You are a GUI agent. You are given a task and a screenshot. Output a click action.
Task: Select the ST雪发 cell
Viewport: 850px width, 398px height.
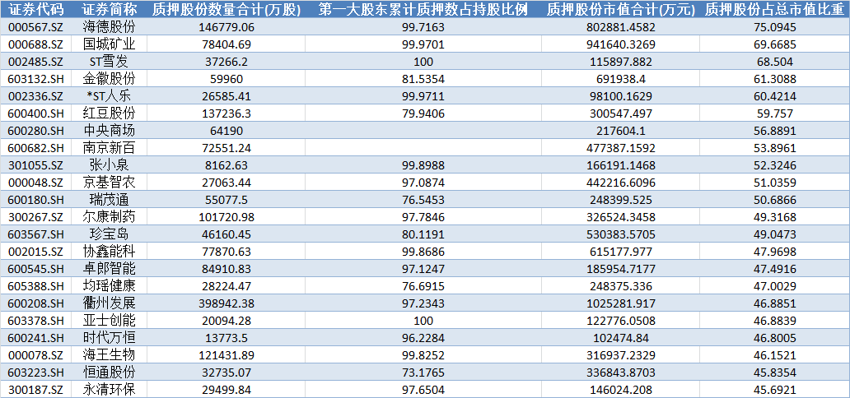click(x=109, y=61)
